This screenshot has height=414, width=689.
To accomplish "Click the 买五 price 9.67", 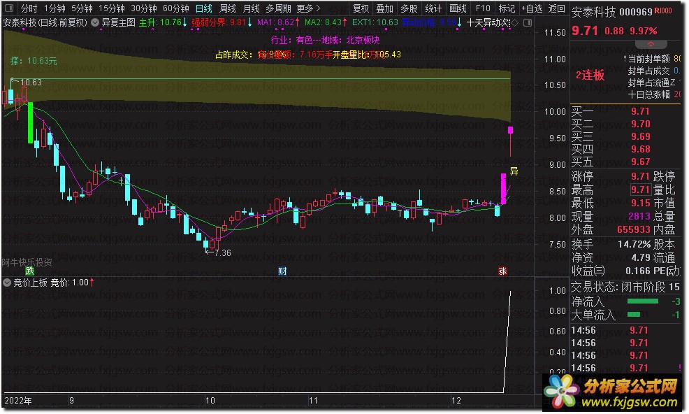I will point(640,162).
